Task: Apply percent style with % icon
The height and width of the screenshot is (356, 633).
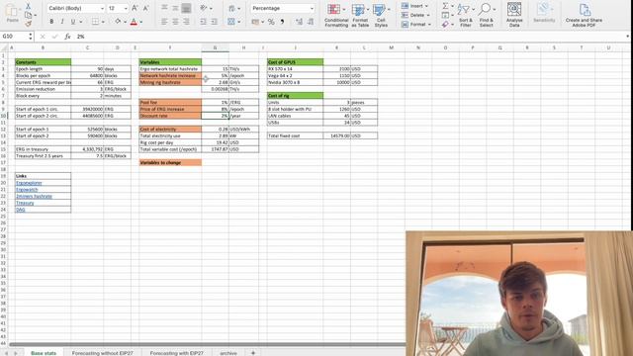Action: coord(271,22)
